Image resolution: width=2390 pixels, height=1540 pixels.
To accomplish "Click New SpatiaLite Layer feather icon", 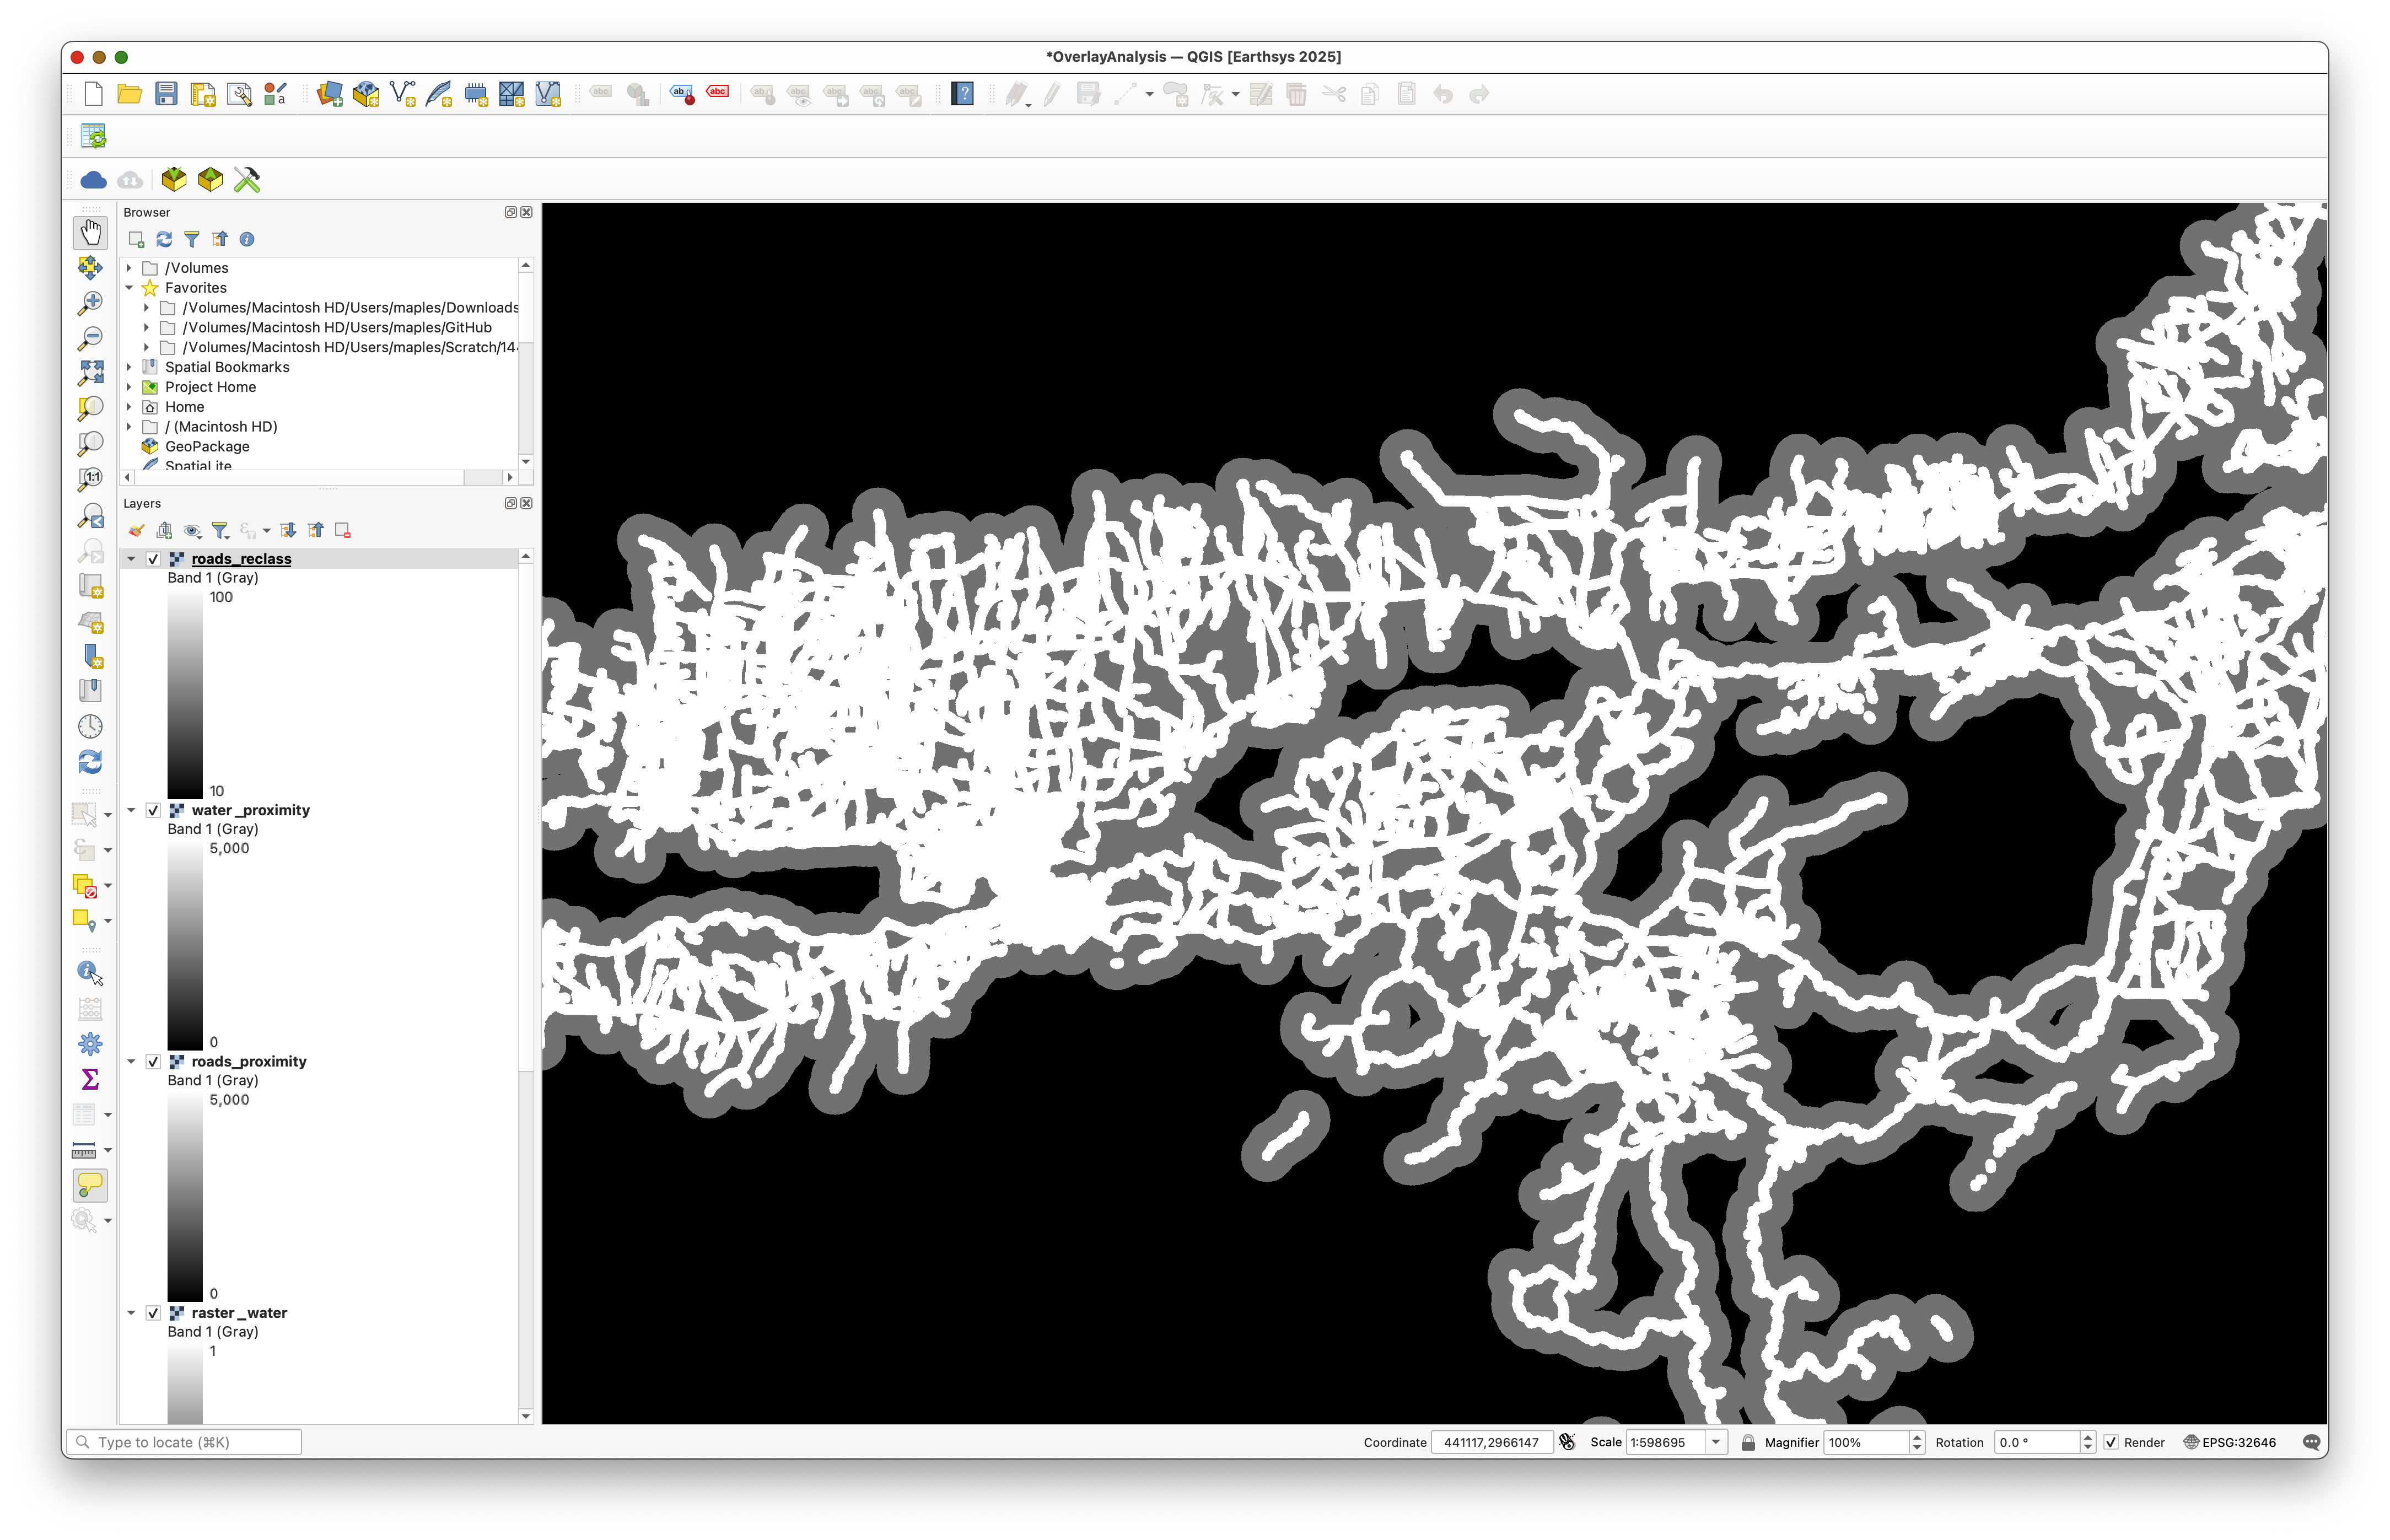I will (x=439, y=94).
